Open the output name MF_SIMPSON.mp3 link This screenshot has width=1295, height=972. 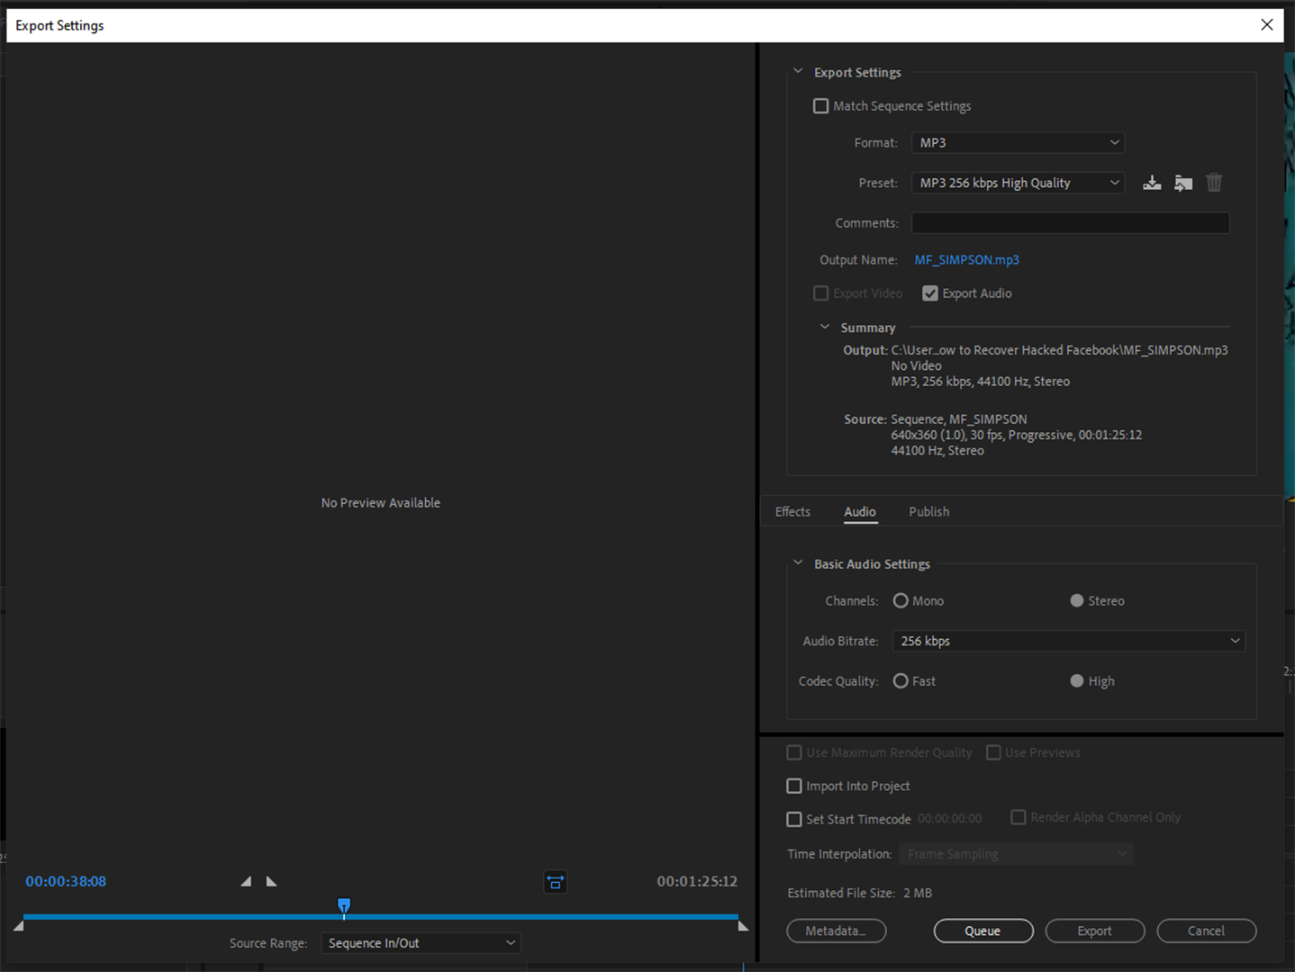point(966,259)
